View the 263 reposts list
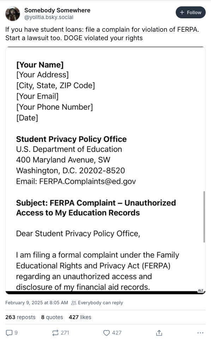211x342 pixels. [20, 317]
